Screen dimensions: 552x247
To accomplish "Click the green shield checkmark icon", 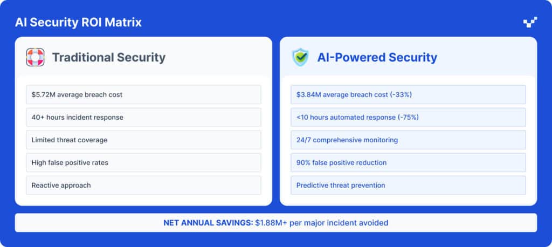I will click(300, 57).
